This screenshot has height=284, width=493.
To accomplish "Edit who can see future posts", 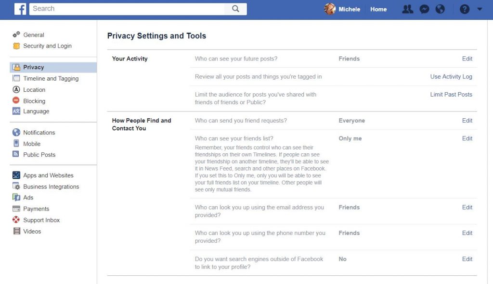I will pos(467,59).
